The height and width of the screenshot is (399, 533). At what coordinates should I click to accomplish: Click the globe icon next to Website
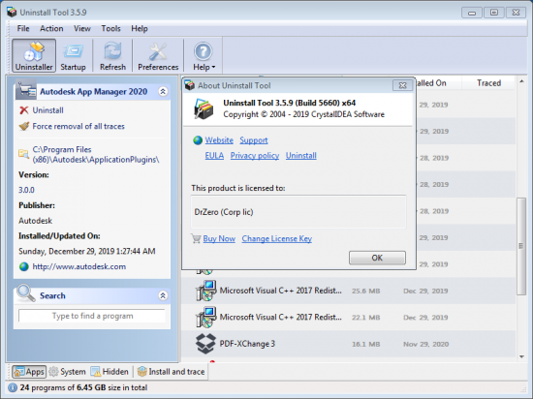(198, 140)
